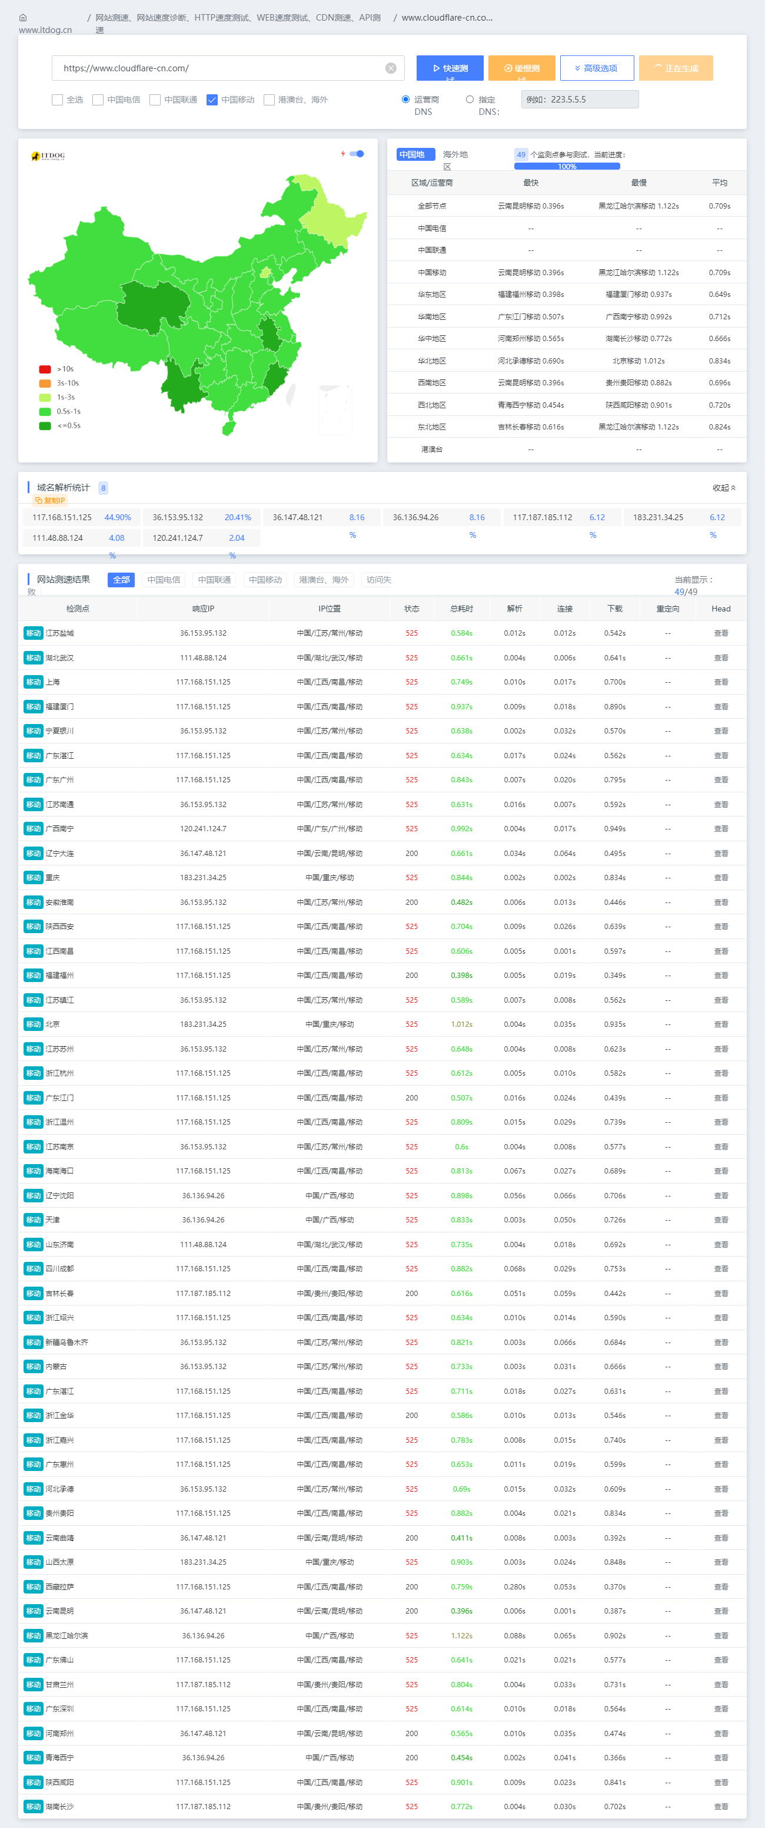The width and height of the screenshot is (765, 1828).
Task: Uncheck the 中国移动 checkbox
Action: point(212,100)
